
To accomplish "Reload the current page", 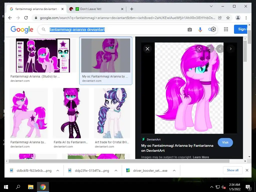I will tap(26, 18).
